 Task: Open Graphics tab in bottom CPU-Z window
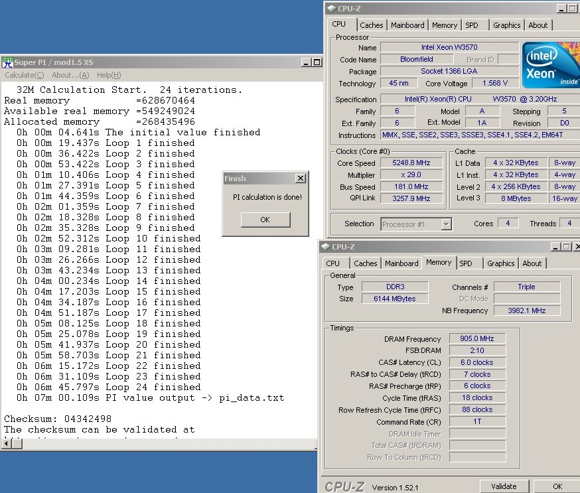pos(501,263)
